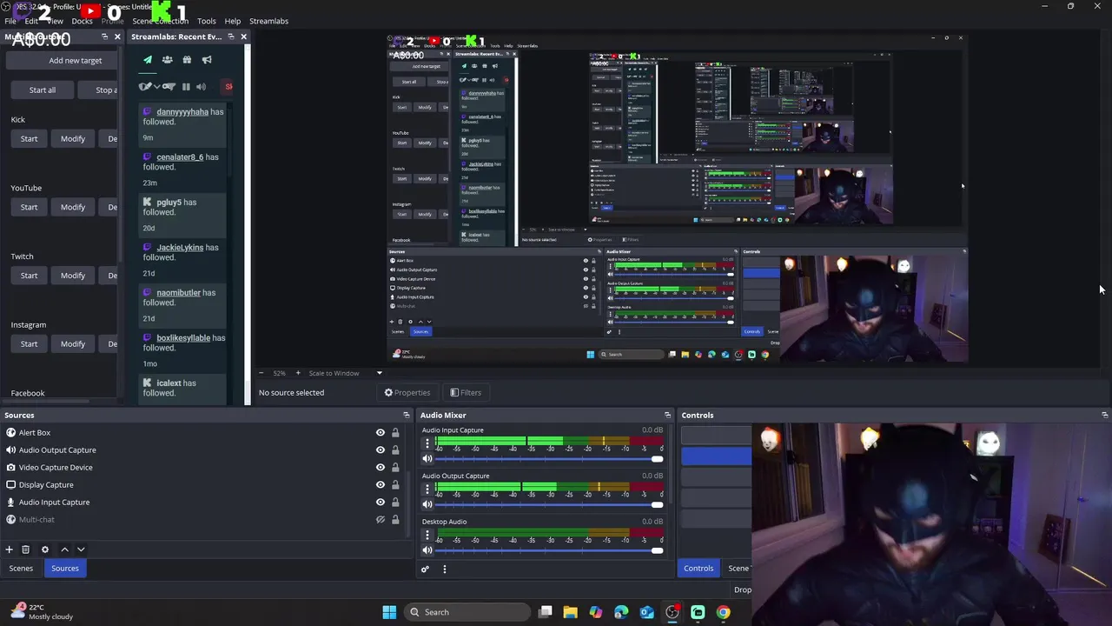Open Google Chrome from taskbar
The image size is (1112, 626).
pyautogui.click(x=723, y=612)
